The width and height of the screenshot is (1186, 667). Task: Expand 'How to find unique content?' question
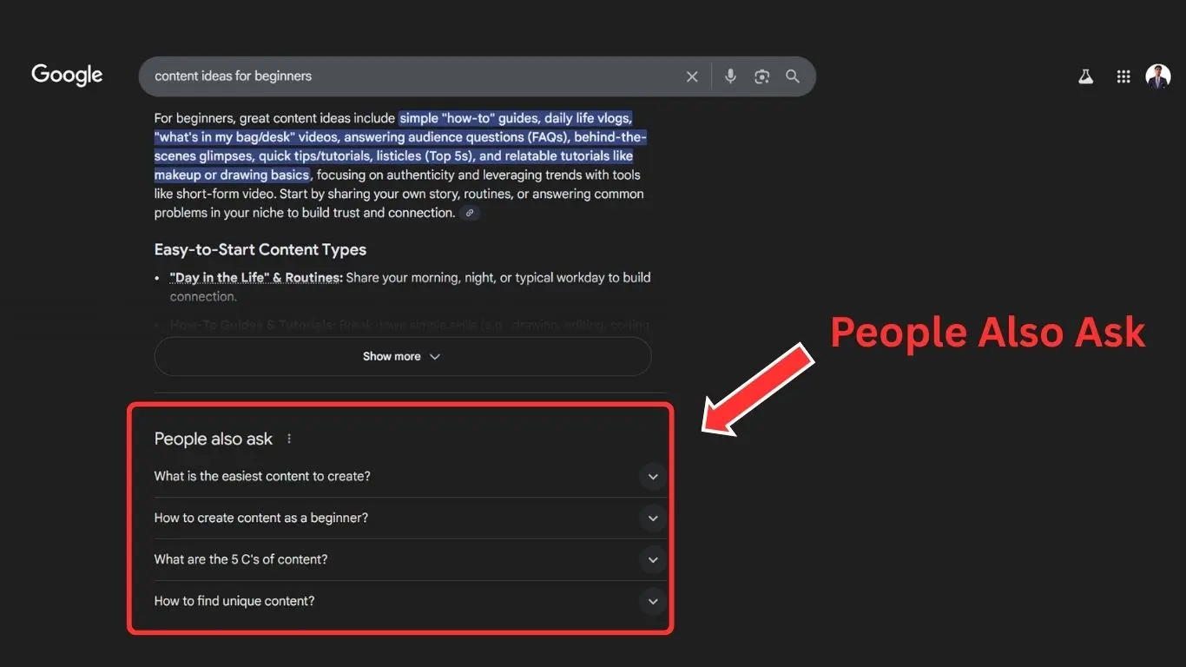(x=411, y=601)
